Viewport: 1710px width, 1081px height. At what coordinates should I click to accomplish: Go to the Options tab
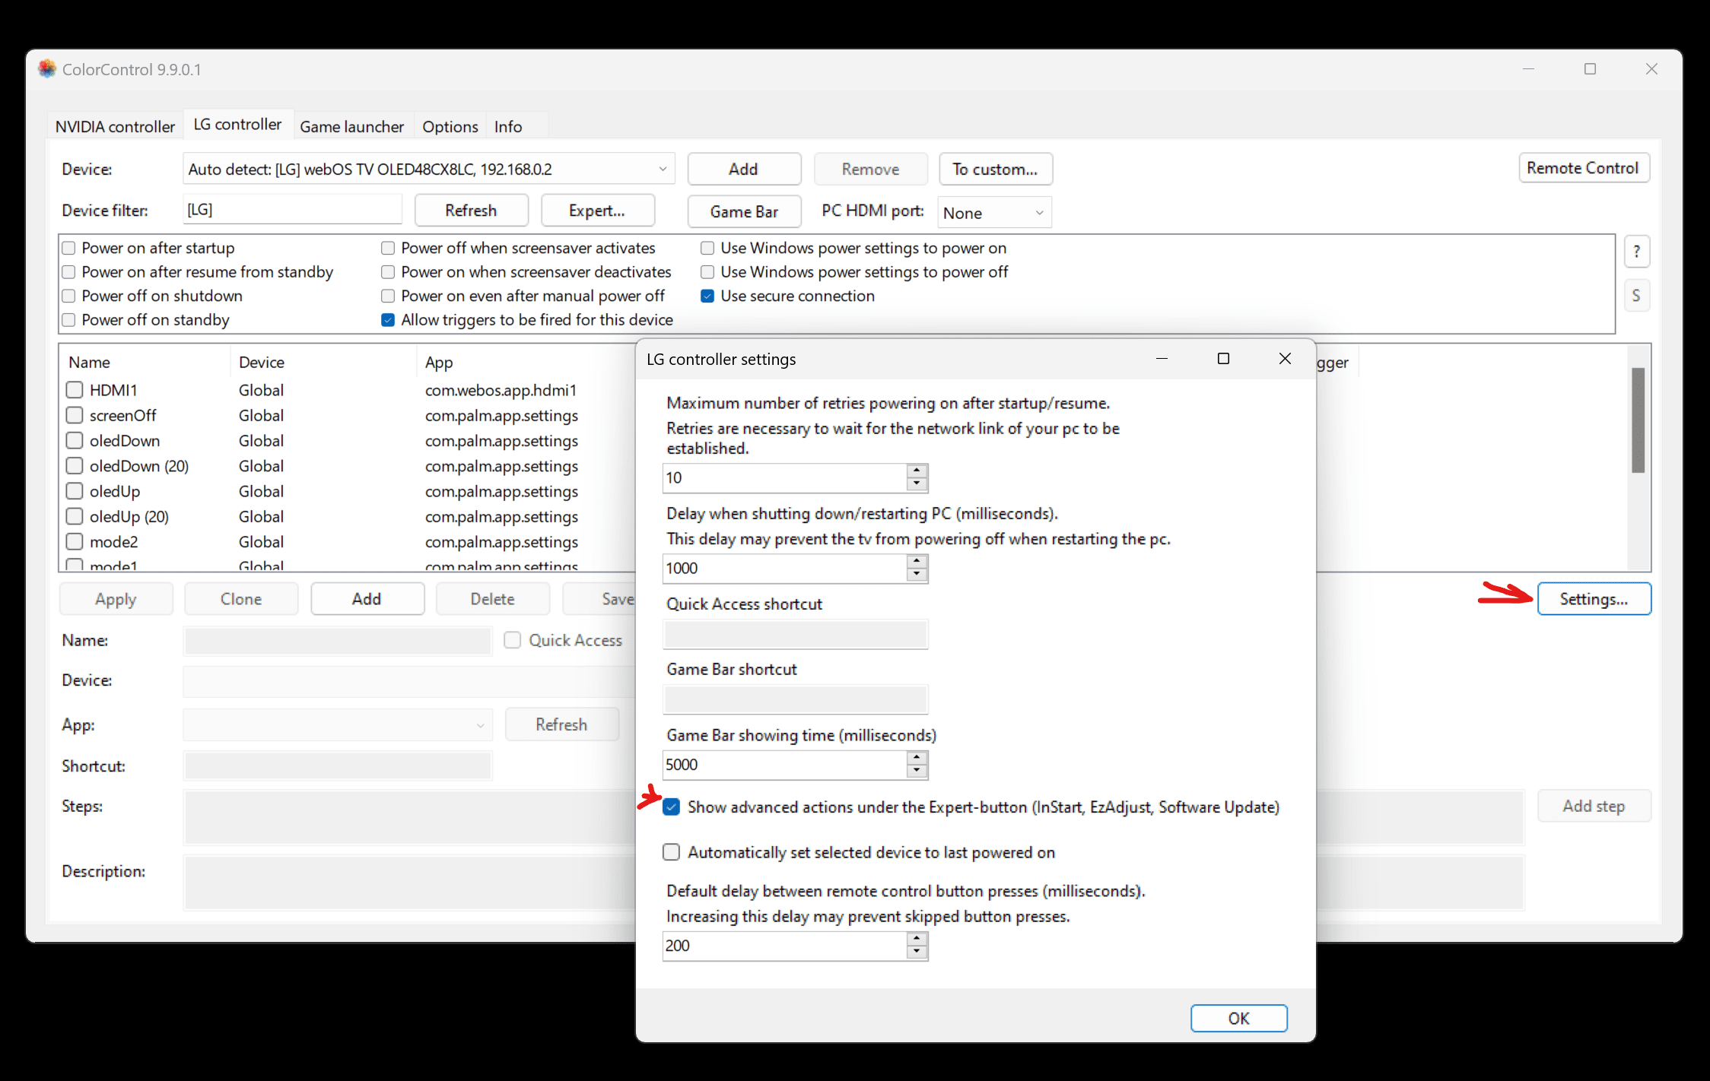(x=450, y=126)
